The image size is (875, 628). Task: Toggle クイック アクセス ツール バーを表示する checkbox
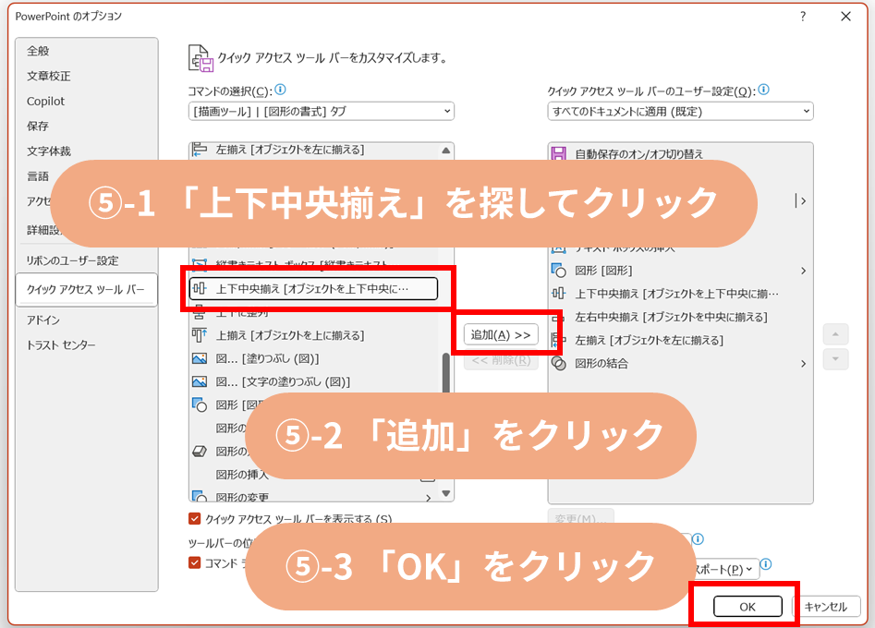coord(195,519)
